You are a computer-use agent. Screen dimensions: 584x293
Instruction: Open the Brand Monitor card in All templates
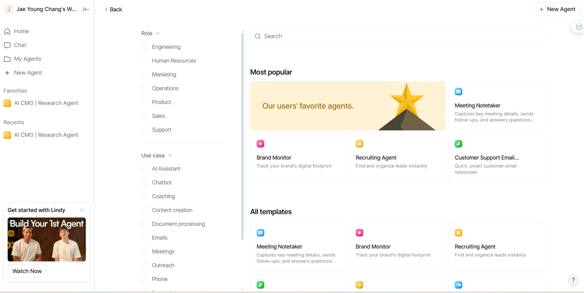pos(397,247)
